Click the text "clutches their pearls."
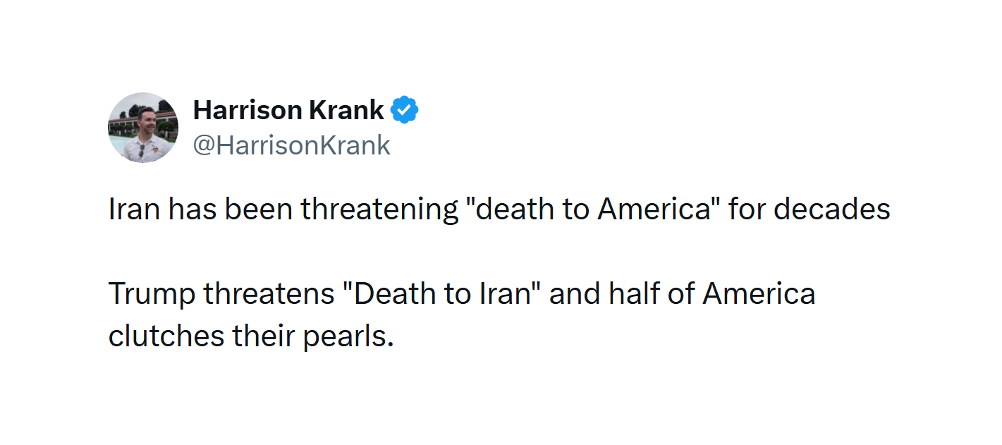The width and height of the screenshot is (1002, 445). pos(250,336)
